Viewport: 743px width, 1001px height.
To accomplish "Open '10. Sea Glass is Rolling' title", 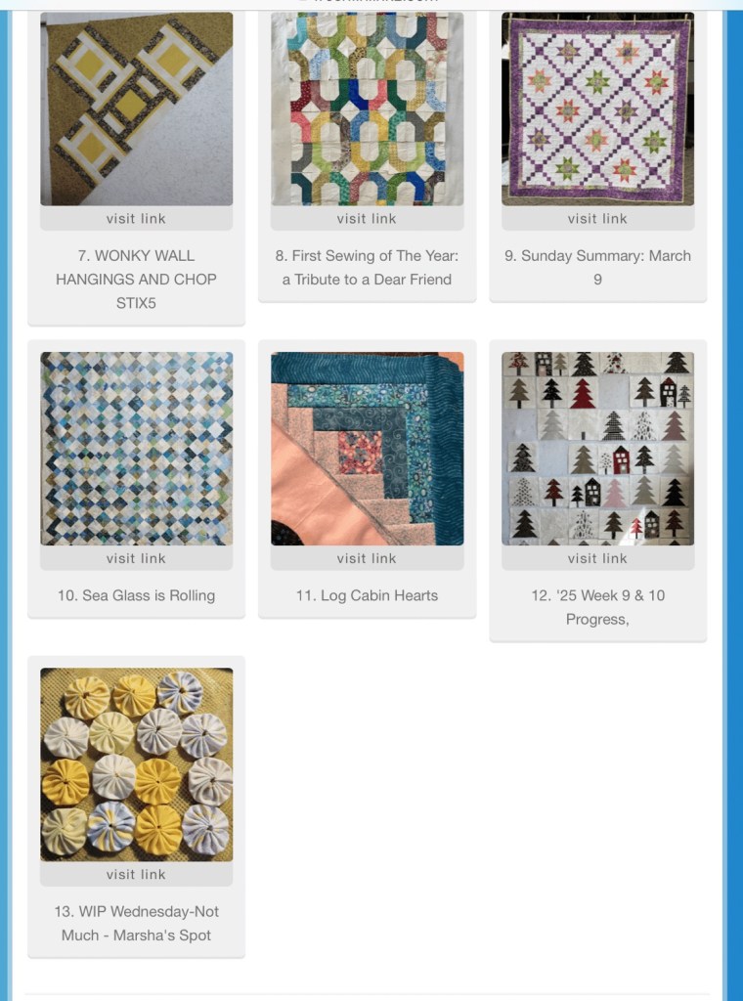I will coord(137,595).
